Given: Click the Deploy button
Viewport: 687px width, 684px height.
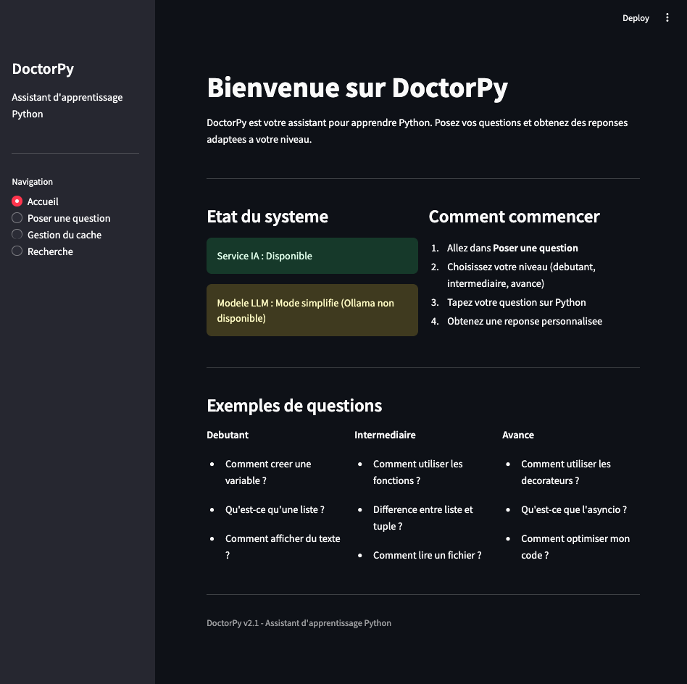Looking at the screenshot, I should click(x=636, y=18).
